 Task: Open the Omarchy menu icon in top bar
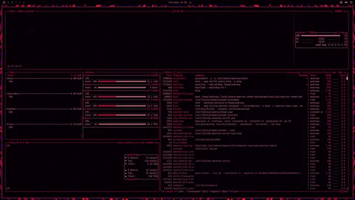coord(4,2)
